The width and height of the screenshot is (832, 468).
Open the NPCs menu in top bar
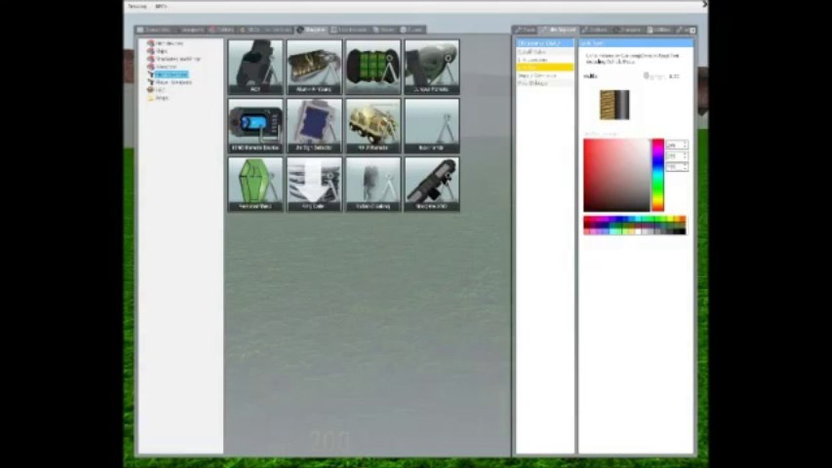[x=161, y=6]
